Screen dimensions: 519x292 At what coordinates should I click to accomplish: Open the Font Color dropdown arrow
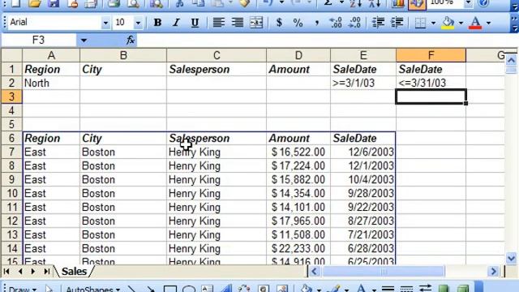[488, 23]
